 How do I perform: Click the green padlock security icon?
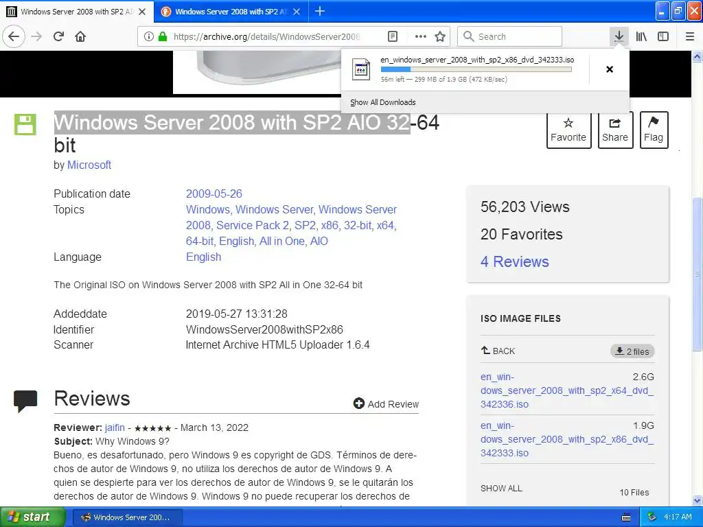pos(163,36)
